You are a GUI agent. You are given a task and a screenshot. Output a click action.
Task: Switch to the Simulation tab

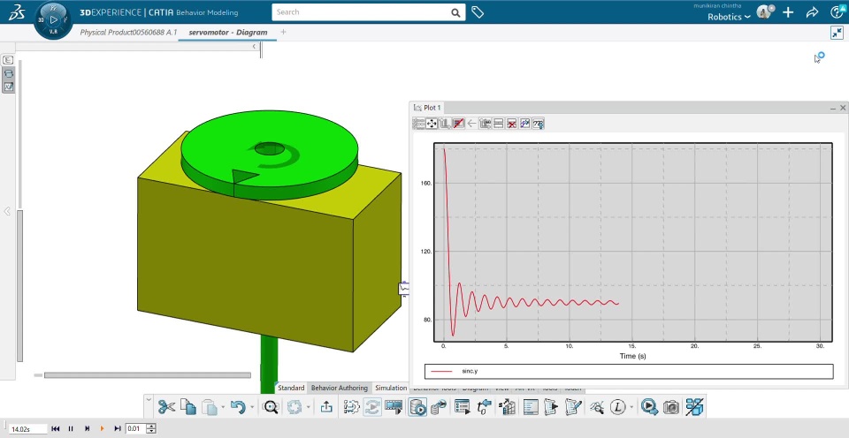[x=391, y=388]
